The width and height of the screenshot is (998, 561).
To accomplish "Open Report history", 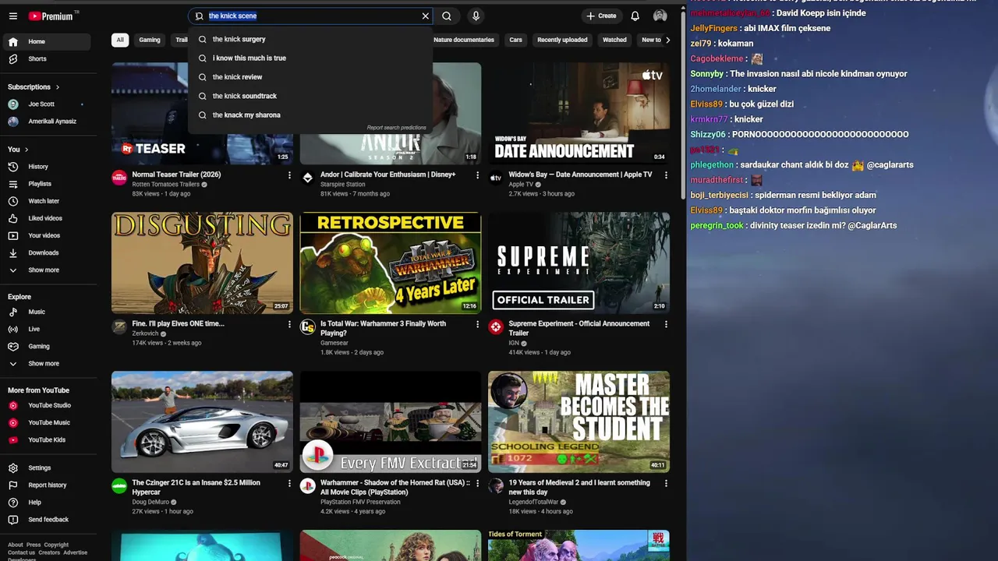I will pyautogui.click(x=48, y=485).
